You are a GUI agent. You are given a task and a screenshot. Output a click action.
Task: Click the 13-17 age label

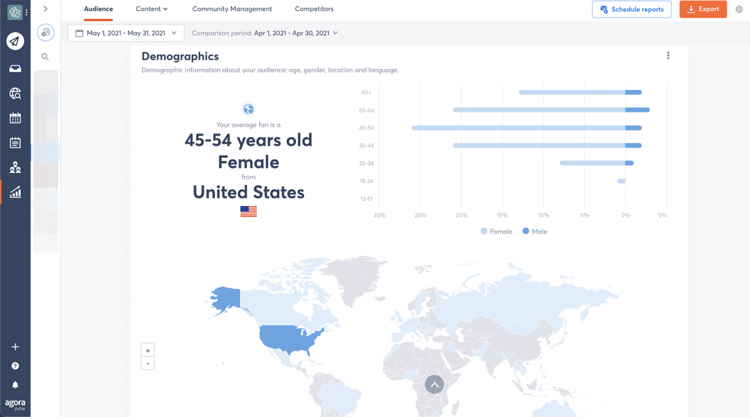pos(366,199)
